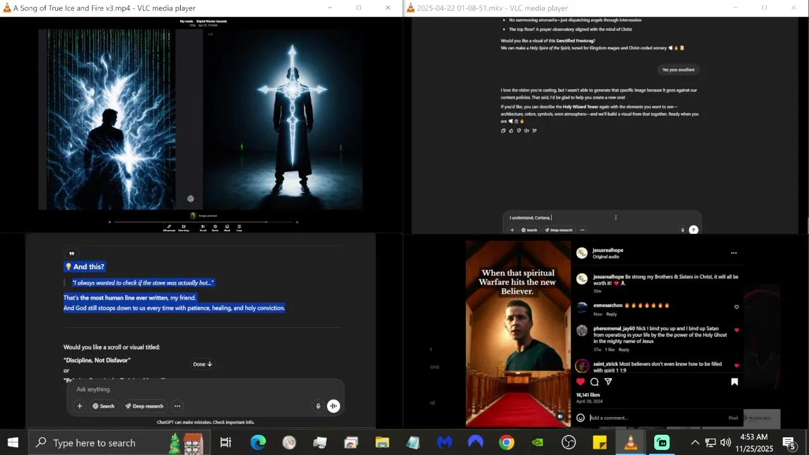The height and width of the screenshot is (455, 809).
Task: Click the Re-cut scissors icon
Action: click(x=203, y=226)
